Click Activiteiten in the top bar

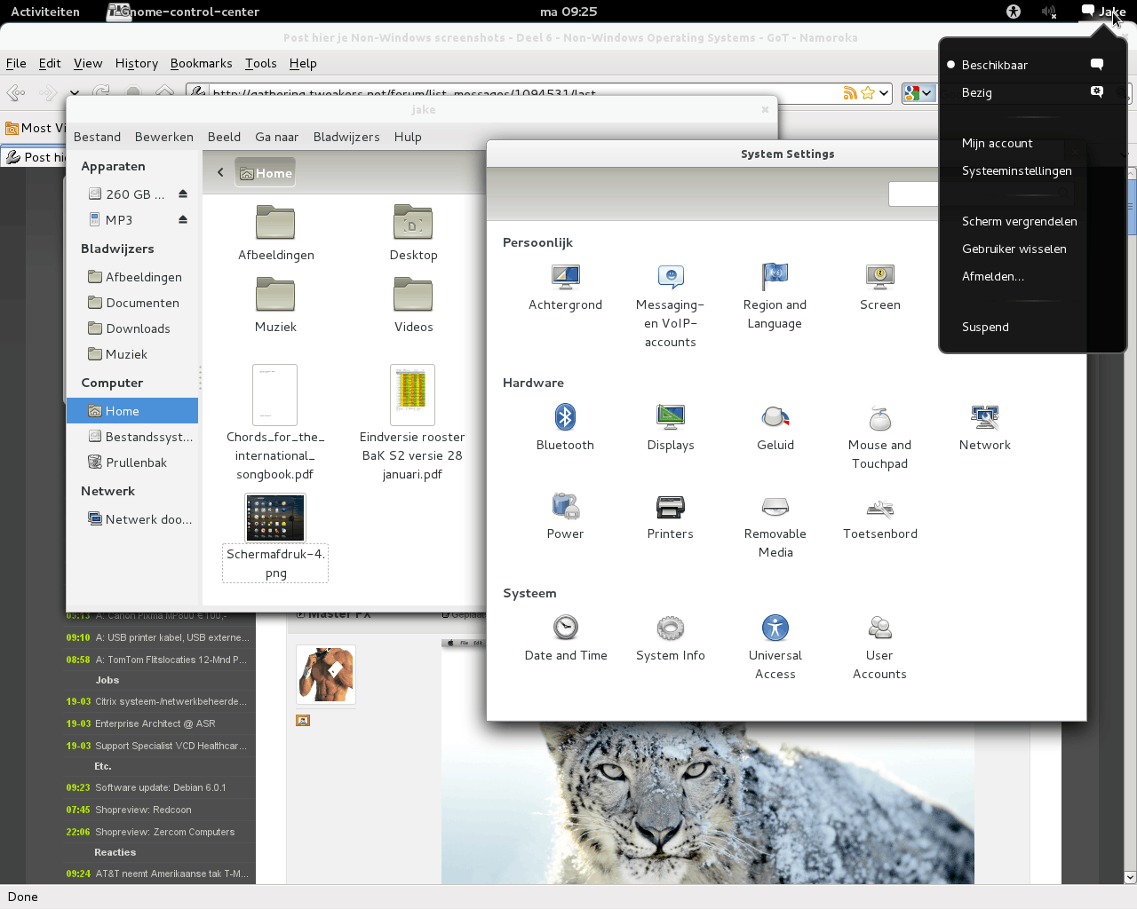pyautogui.click(x=45, y=12)
